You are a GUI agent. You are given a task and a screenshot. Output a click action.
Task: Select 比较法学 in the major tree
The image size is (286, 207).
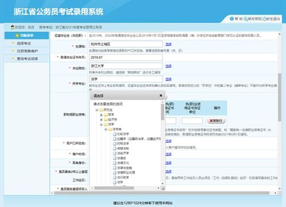(x=123, y=134)
